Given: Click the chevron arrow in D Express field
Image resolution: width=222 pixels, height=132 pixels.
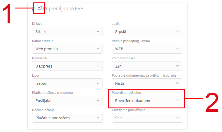Looking at the screenshot, I should [x=98, y=66].
